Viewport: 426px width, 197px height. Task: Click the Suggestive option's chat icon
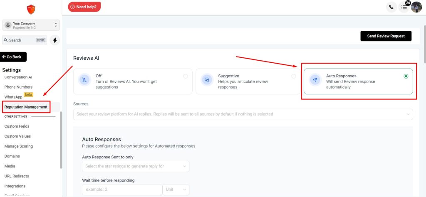tap(207, 80)
